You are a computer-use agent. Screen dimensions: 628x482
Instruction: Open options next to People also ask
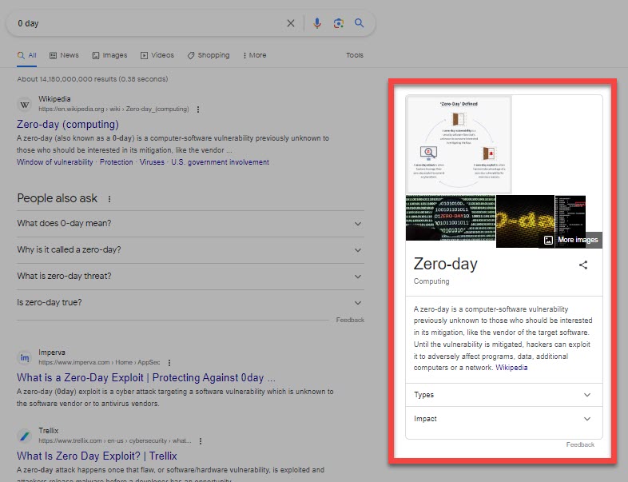109,199
